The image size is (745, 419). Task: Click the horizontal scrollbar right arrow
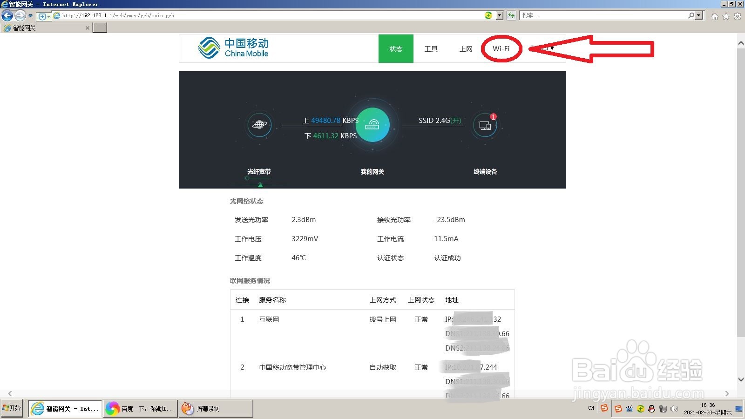pos(727,393)
